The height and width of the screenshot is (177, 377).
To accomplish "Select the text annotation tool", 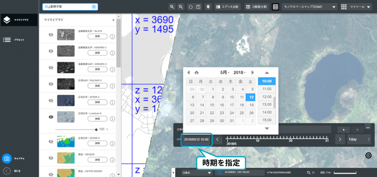I will (x=198, y=7).
